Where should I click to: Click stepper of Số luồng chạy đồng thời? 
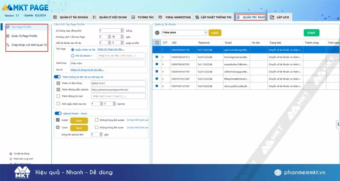[122, 31]
